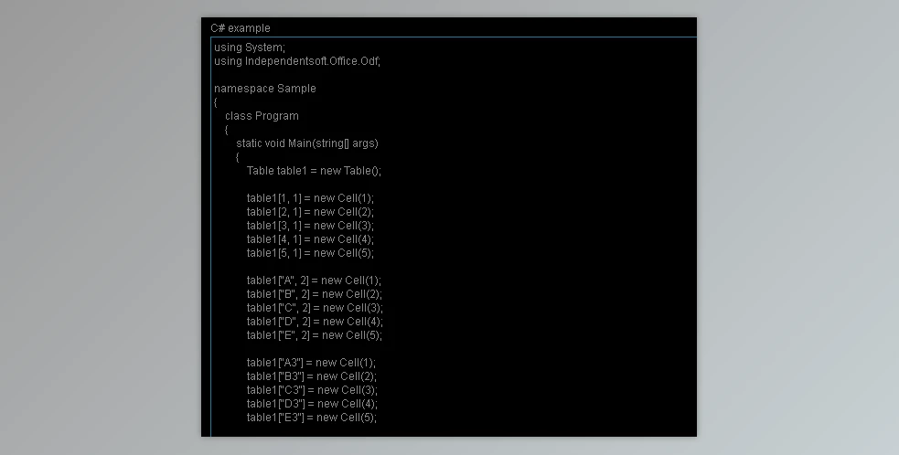Click the "using Independentsoft.Office.Odf;" line
Viewport: 899px width, 455px height.
click(x=296, y=61)
